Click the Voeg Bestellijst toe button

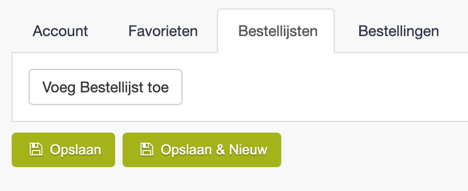[105, 87]
